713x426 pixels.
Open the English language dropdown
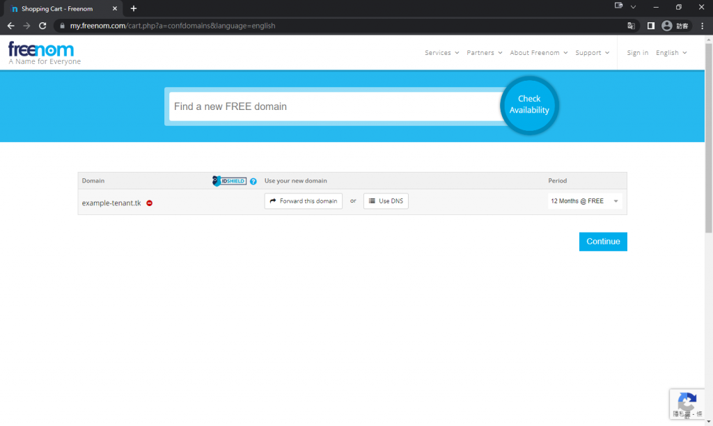tap(671, 53)
